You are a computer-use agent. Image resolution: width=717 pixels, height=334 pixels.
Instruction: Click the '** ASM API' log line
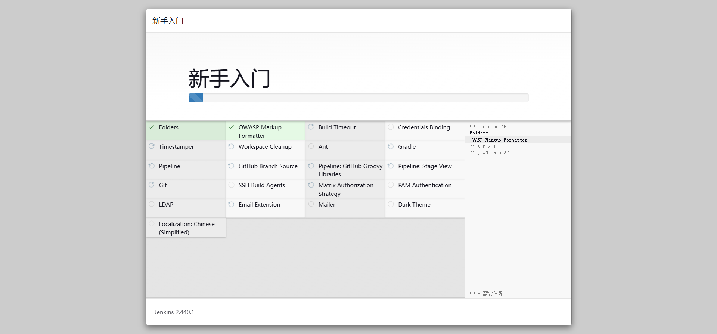(x=482, y=146)
